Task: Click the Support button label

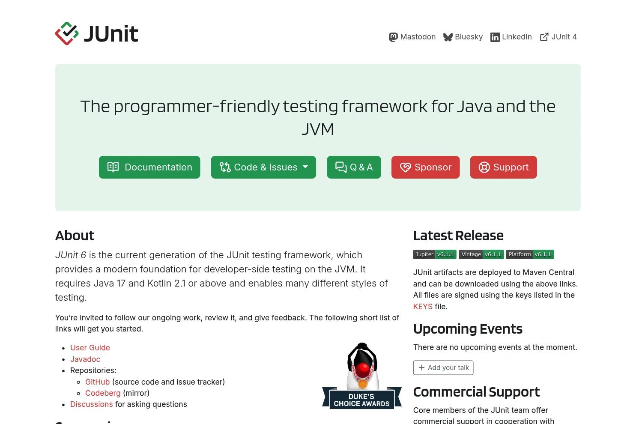Action: (x=511, y=167)
